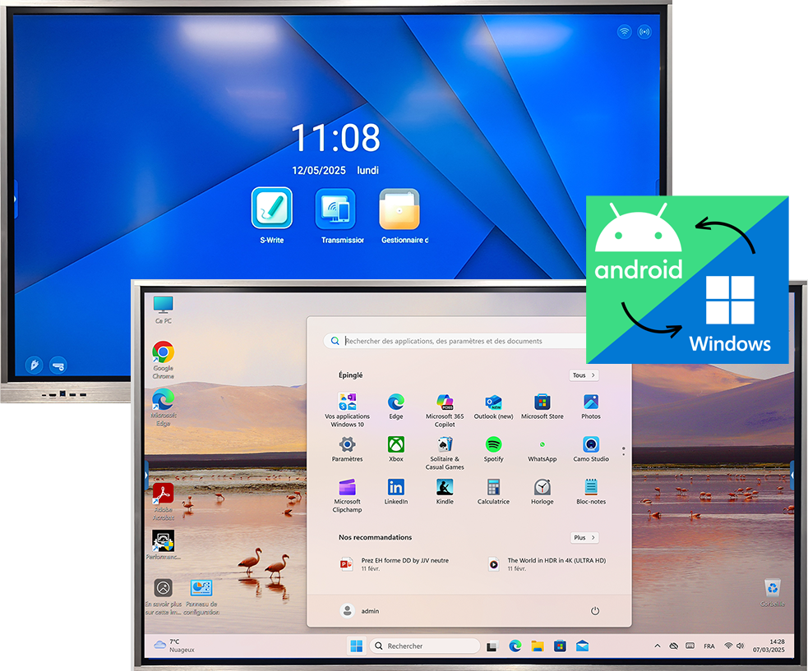Screen dimensions: 808x671
Task: Open Task View on the taskbar
Action: 492,646
